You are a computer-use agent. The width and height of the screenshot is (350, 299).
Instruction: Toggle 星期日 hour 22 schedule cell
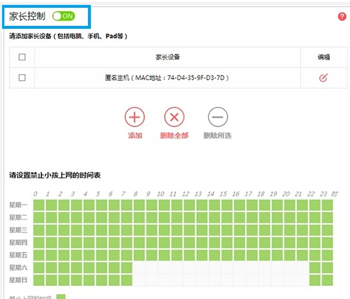coord(315,280)
